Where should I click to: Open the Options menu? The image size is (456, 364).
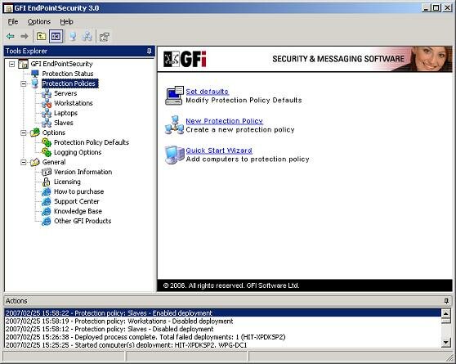click(39, 21)
